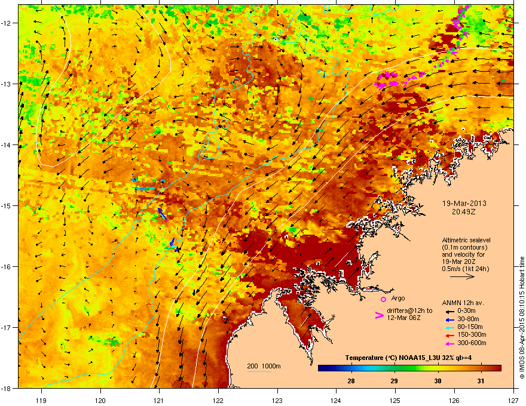Click the '200 1000m' bathymetry label
The image size is (526, 406).
(264, 366)
